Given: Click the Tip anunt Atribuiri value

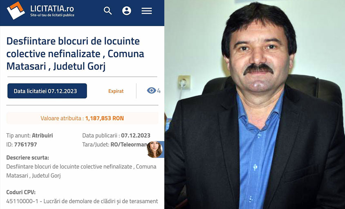Looking at the screenshot, I should [x=43, y=135].
